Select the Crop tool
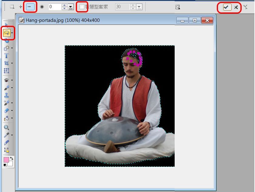Image resolution: width=255 pixels, height=192 pixels. [6, 63]
